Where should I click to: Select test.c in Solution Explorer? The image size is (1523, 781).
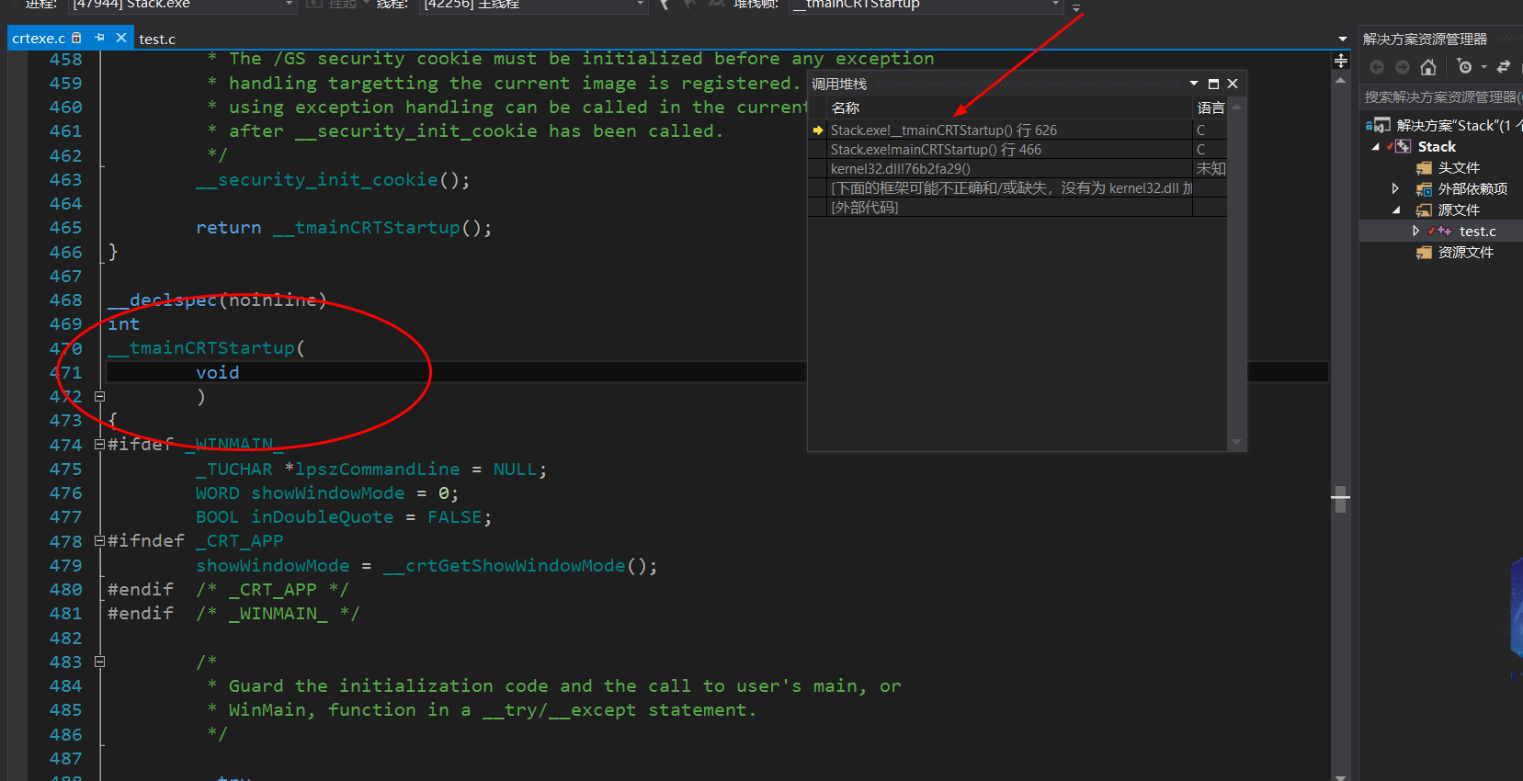click(x=1477, y=232)
